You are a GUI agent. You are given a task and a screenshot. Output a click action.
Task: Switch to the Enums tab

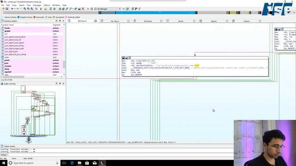click(x=181, y=21)
